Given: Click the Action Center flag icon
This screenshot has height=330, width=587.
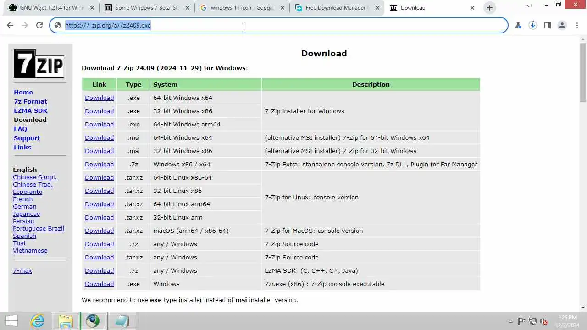Looking at the screenshot, I should [x=521, y=321].
